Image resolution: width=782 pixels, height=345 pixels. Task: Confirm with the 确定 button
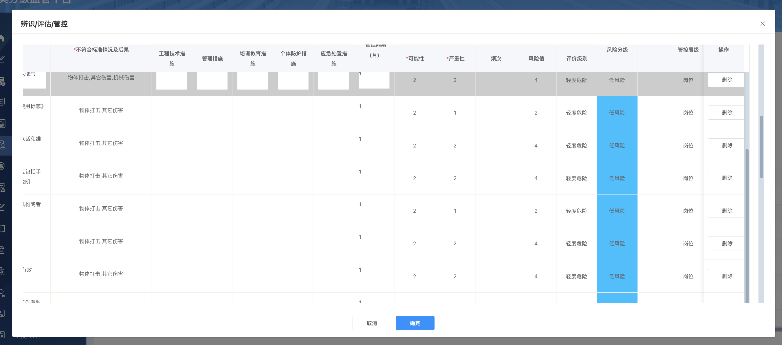click(x=415, y=323)
